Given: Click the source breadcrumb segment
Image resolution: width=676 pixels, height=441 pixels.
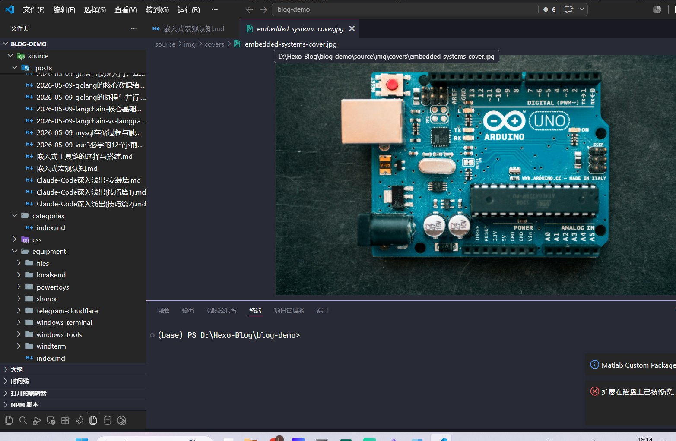Looking at the screenshot, I should [x=165, y=44].
